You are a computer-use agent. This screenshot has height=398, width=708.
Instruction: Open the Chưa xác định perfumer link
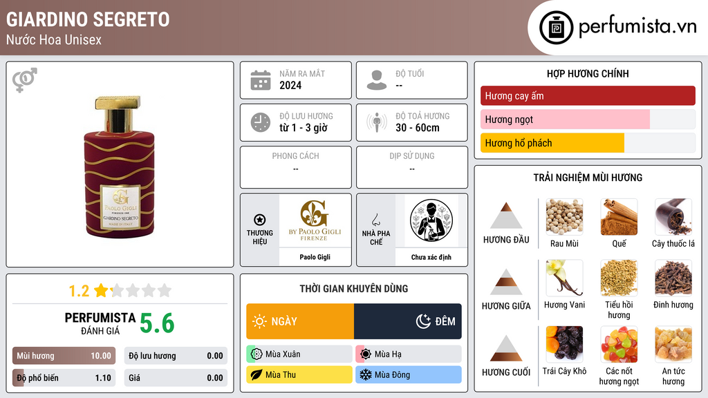coord(431,257)
